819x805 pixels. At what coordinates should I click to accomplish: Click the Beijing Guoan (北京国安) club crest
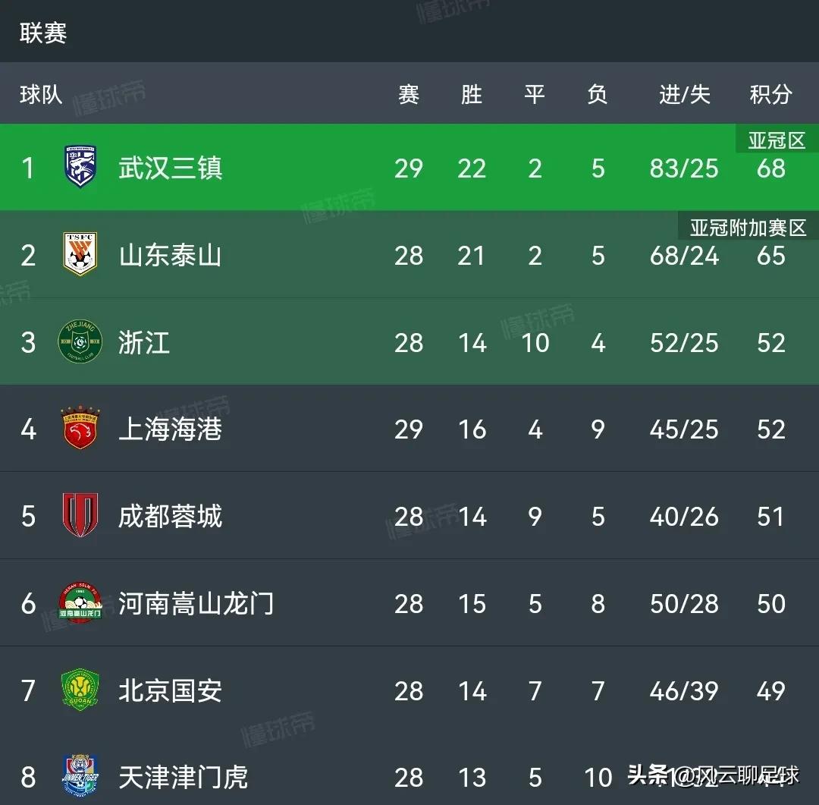tap(80, 690)
